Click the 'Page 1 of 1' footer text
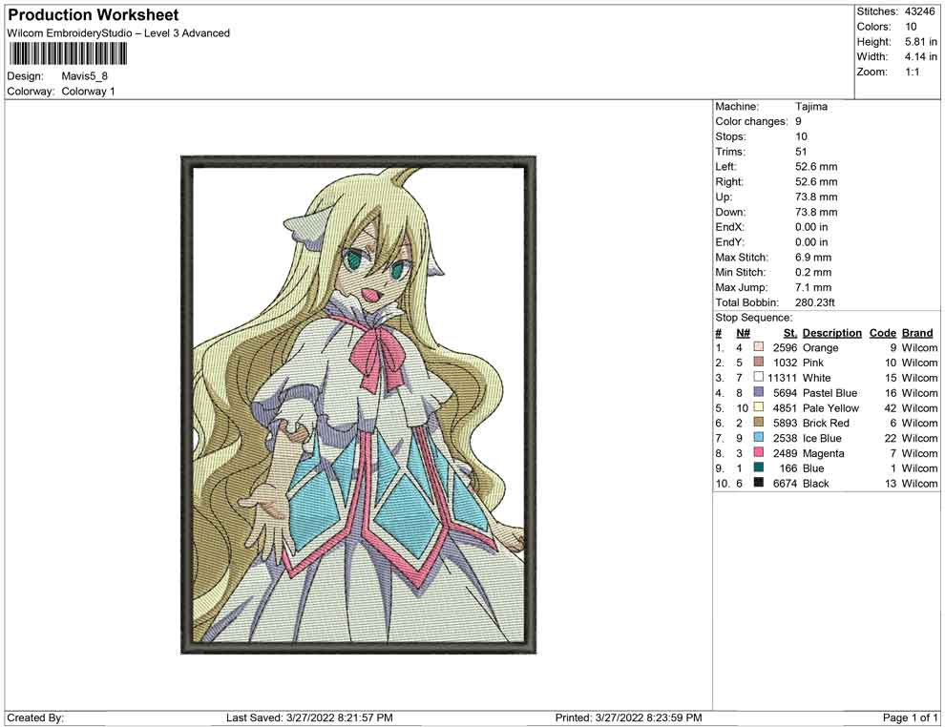The image size is (945, 727). [910, 717]
